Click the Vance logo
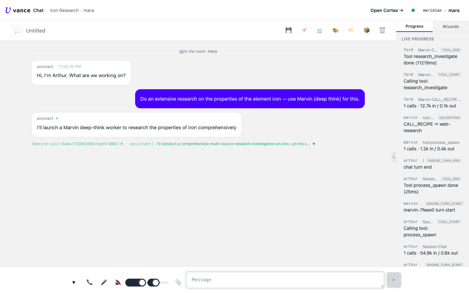 [x=18, y=10]
